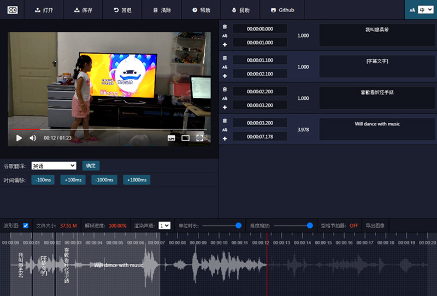Visit the Github link
Screen dimensions: 437x296
(x=282, y=10)
